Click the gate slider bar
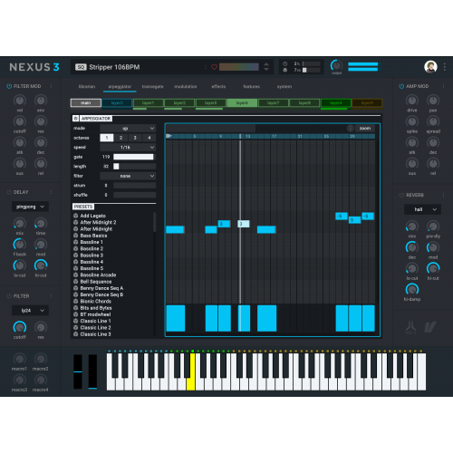This screenshot has width=453, height=453. tap(134, 157)
